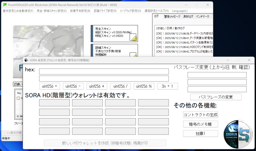Focus the second hex input field
Image resolution: width=256 pixels, height=151 pixels.
tap(104, 79)
